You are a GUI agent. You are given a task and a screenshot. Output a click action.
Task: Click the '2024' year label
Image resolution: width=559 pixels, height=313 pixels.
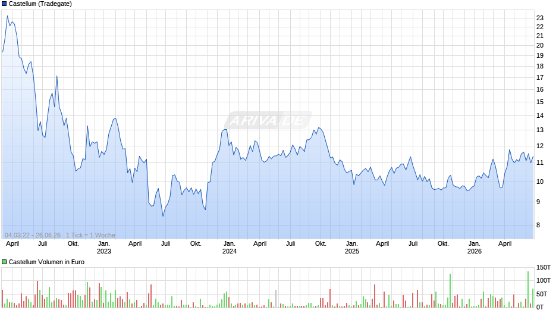pyautogui.click(x=229, y=251)
